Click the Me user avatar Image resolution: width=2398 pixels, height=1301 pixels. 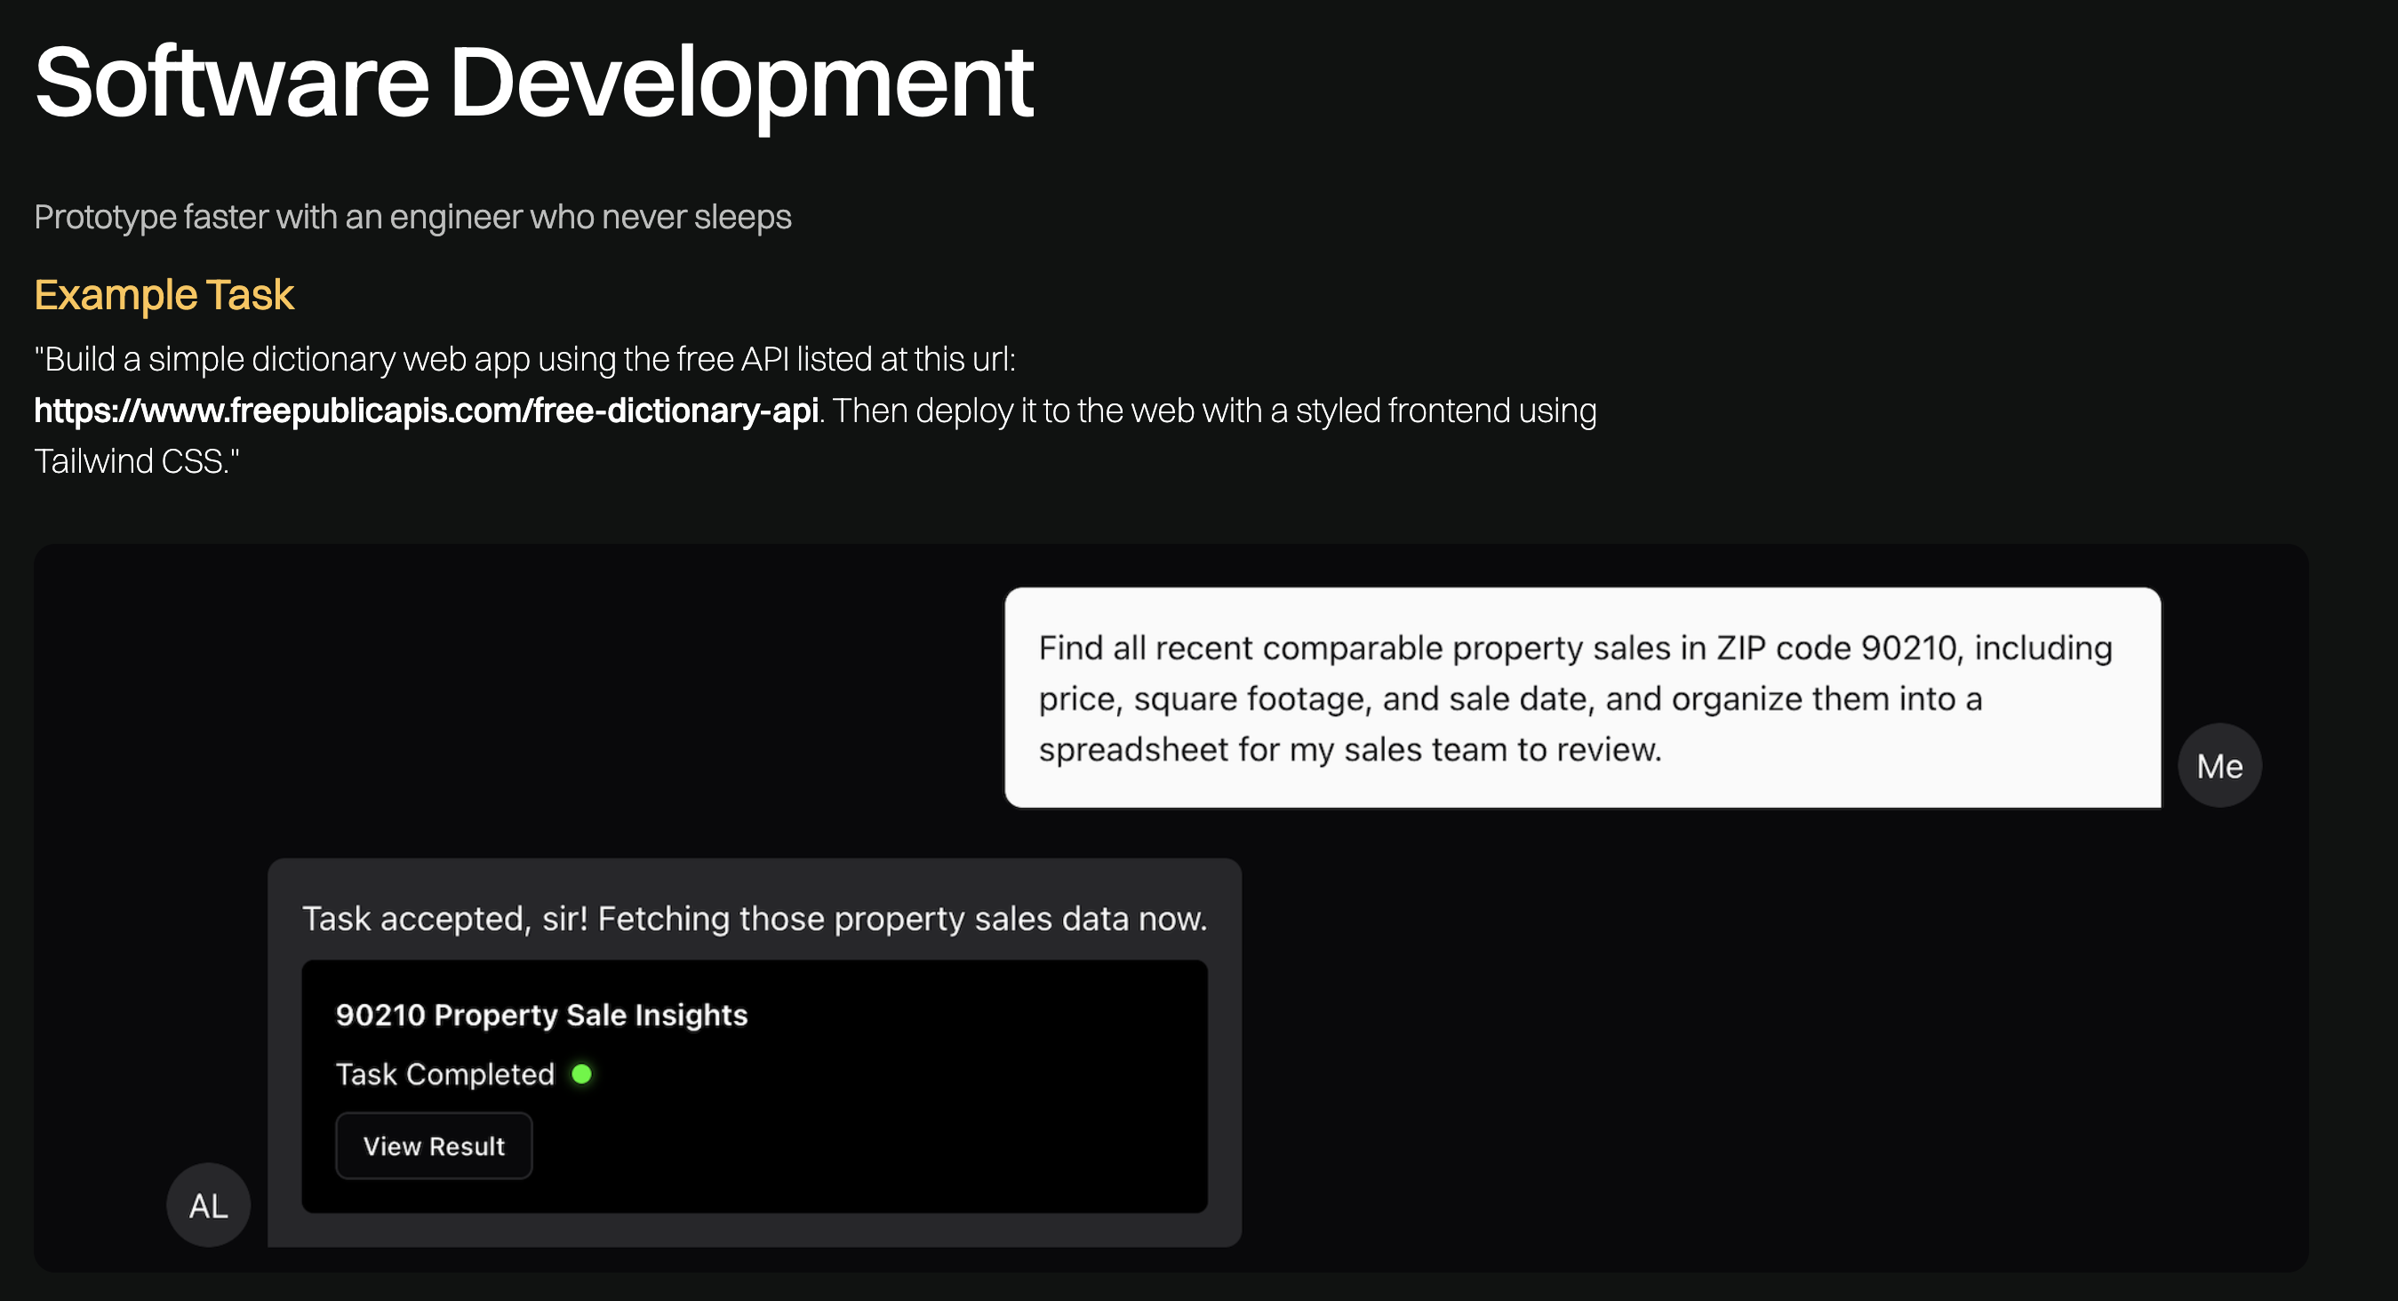pyautogui.click(x=2219, y=766)
